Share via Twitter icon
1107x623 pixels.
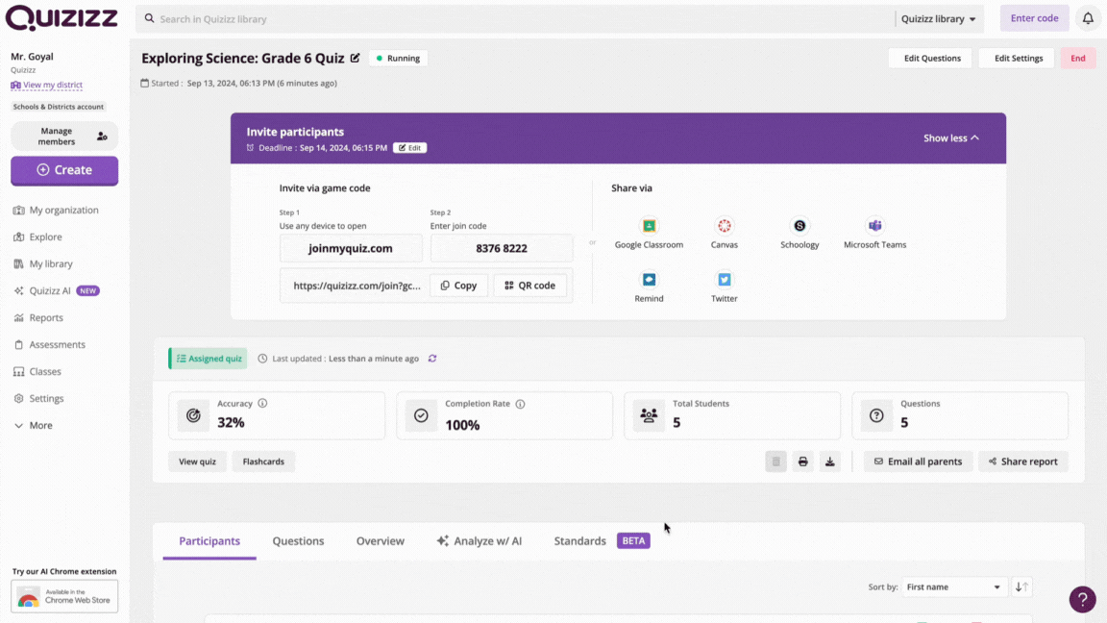[725, 280]
